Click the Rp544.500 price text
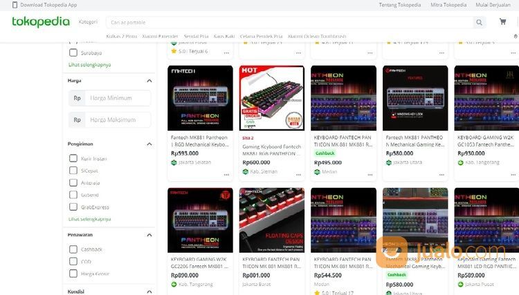This screenshot has width=519, height=295. [328, 275]
